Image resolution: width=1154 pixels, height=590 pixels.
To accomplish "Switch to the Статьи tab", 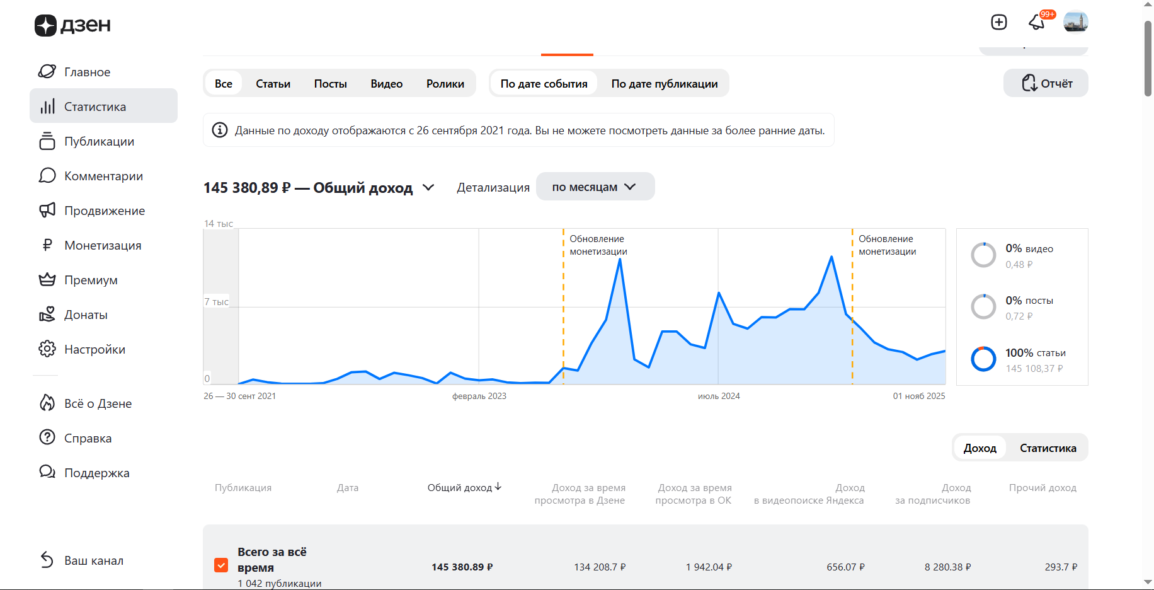I will (273, 84).
